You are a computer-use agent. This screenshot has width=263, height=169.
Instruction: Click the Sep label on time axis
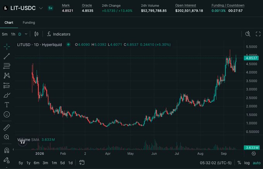tap(224, 154)
